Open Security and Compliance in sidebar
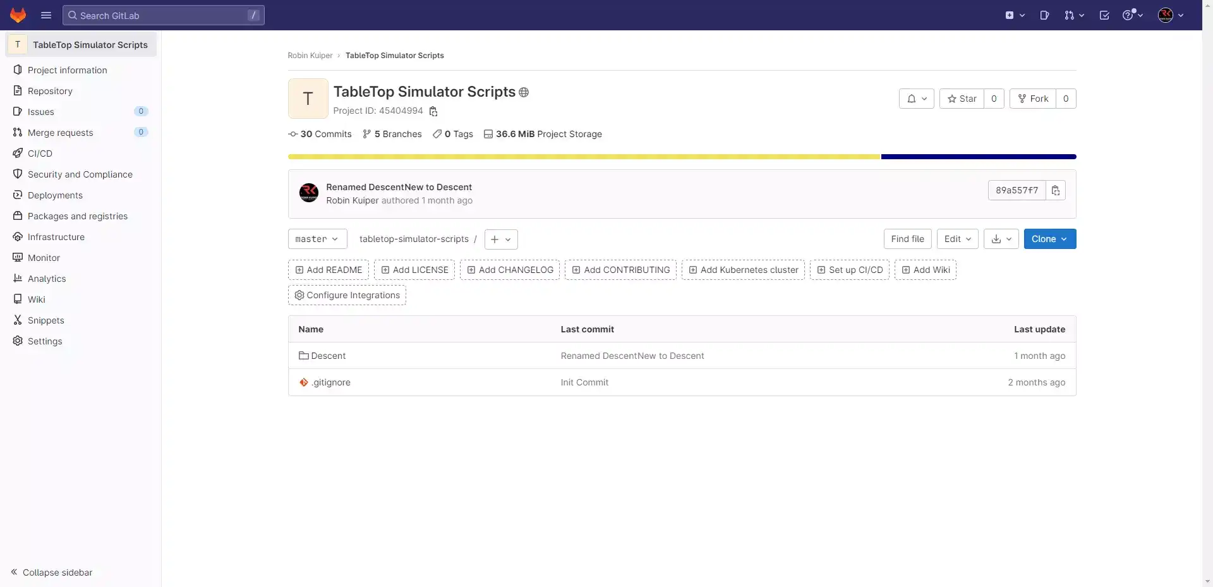Image resolution: width=1213 pixels, height=587 pixels. [x=81, y=174]
